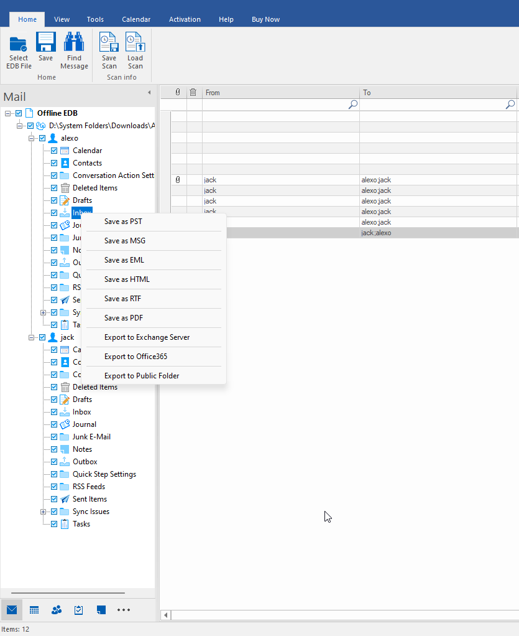The width and height of the screenshot is (519, 636).
Task: Toggle jack Tasks checkbox
Action: (54, 524)
